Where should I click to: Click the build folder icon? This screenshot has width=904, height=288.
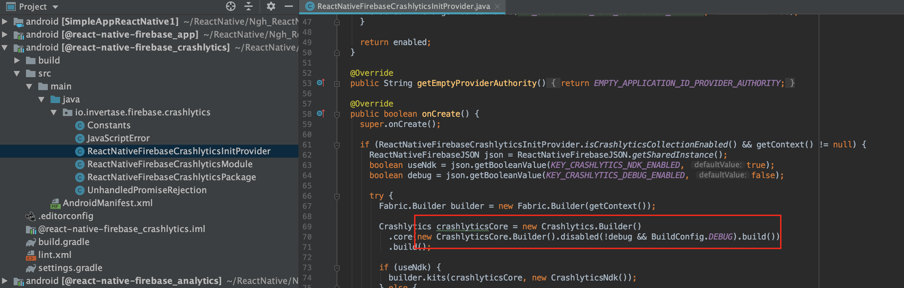click(x=31, y=60)
